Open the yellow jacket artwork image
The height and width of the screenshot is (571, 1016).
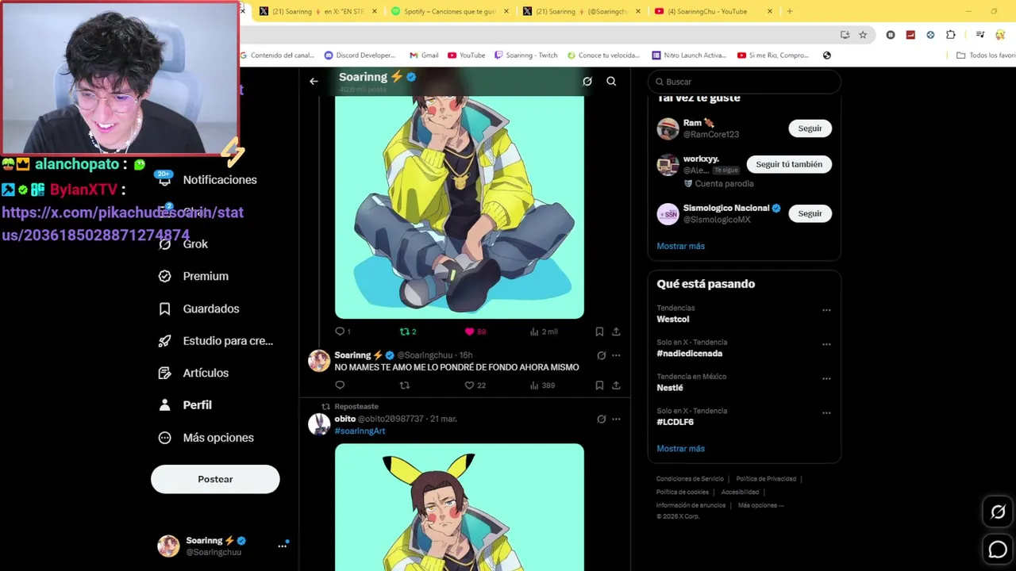tap(459, 206)
